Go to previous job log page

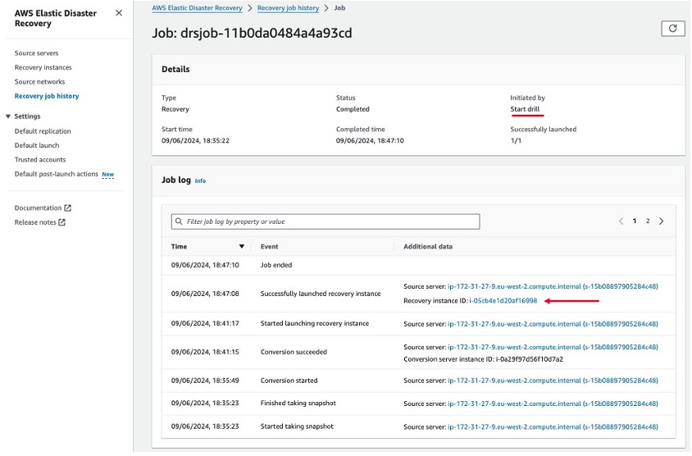pos(621,221)
